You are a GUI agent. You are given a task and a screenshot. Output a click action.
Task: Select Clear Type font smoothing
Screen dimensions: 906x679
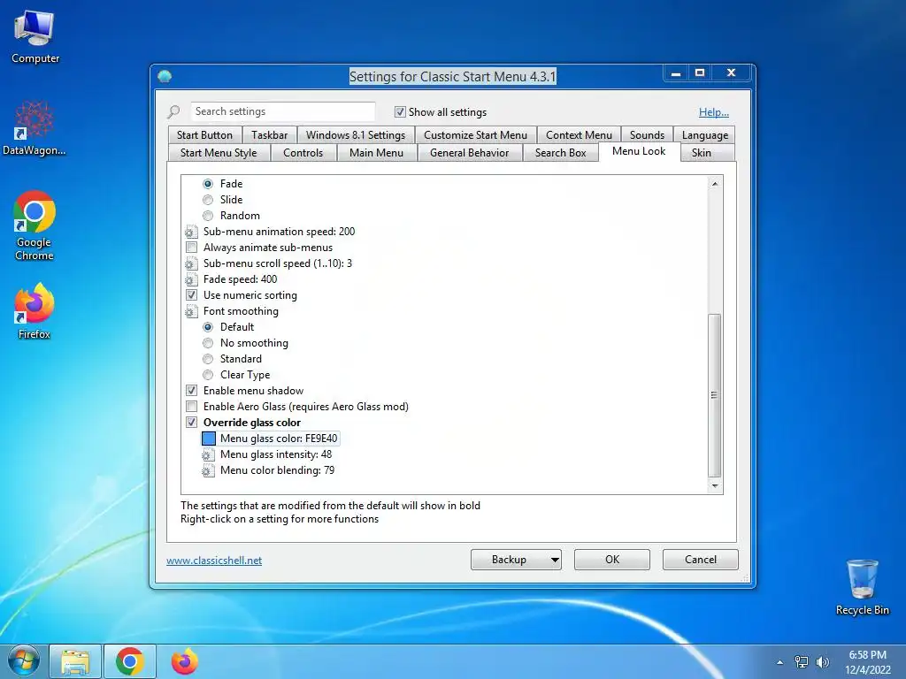(x=208, y=375)
